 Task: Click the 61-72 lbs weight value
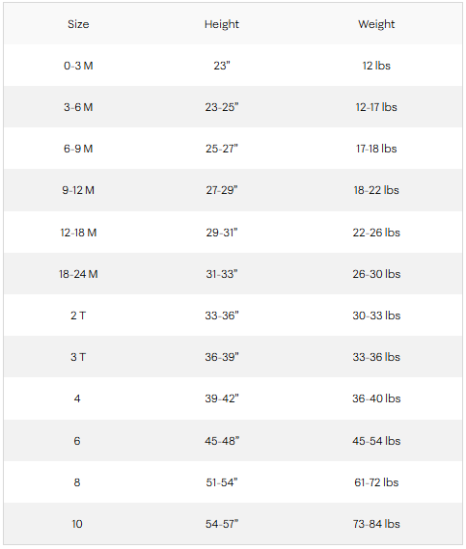(376, 482)
